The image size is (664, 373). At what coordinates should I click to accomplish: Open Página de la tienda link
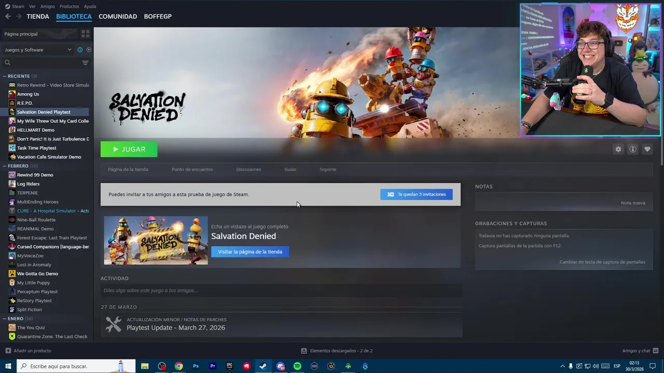click(x=128, y=169)
